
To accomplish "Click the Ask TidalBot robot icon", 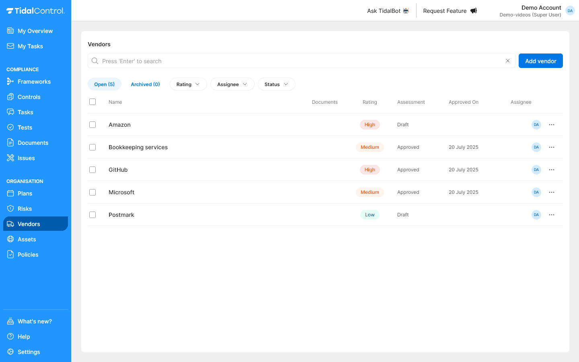I will click(x=405, y=11).
